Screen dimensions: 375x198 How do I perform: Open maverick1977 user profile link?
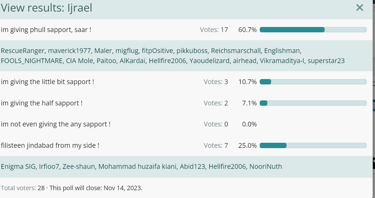69,51
